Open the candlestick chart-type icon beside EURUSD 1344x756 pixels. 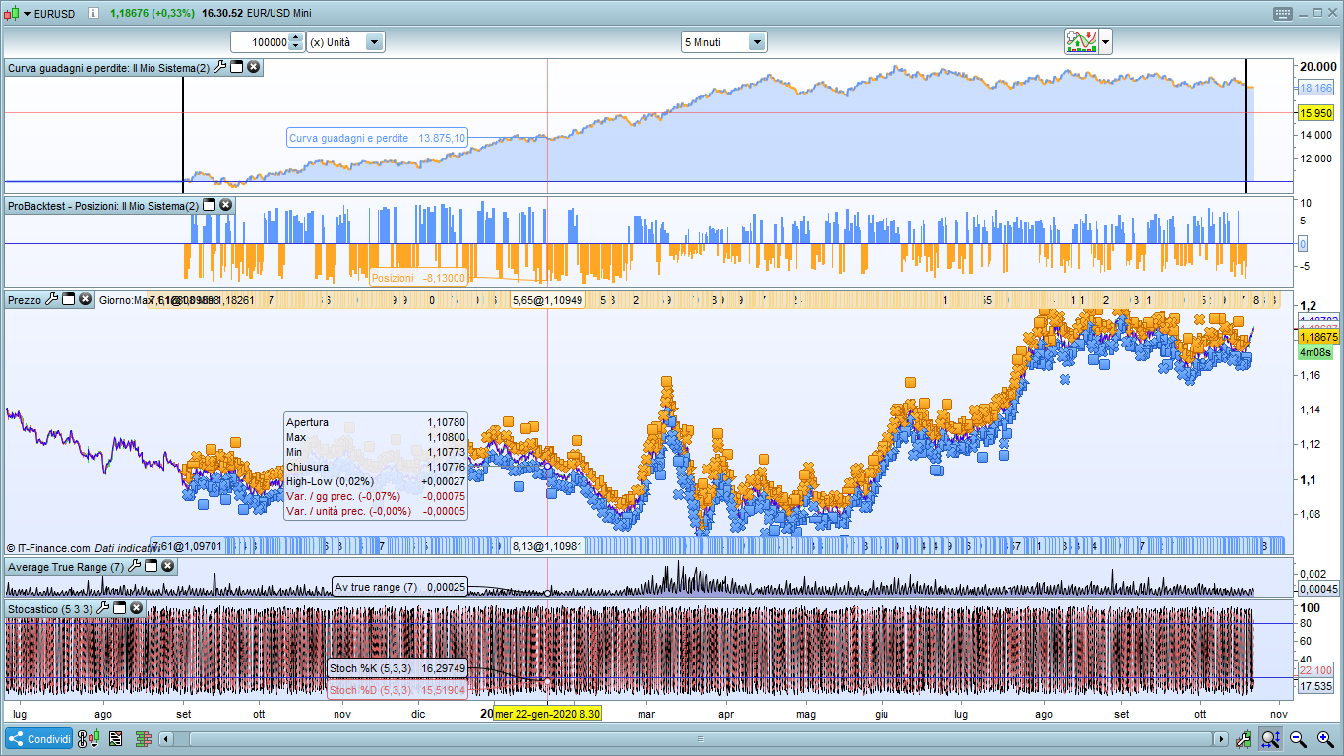[11, 14]
